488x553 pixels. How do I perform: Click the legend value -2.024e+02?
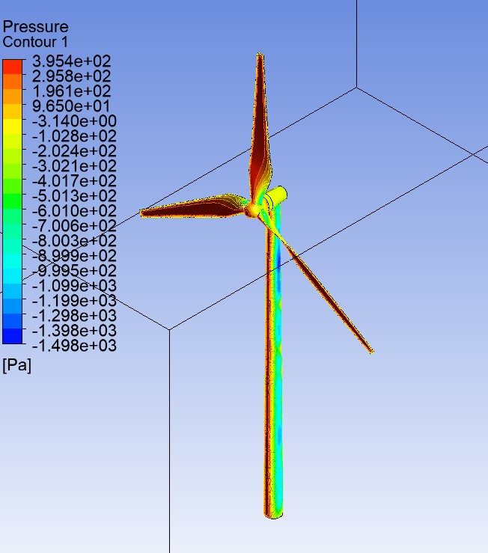click(74, 151)
